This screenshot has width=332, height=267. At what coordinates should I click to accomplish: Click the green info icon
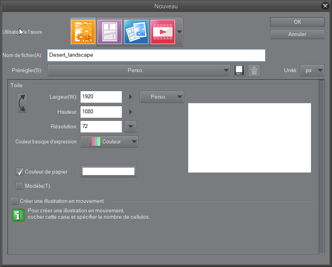(x=18, y=215)
